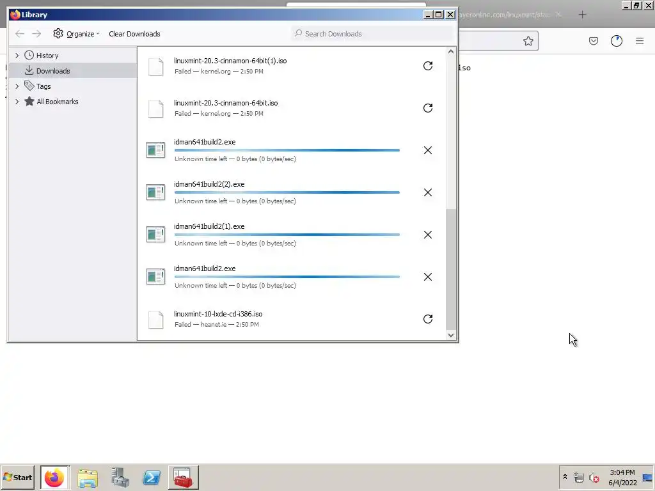This screenshot has width=655, height=491.
Task: Click progress bar of idman641build2(1).exe
Action: point(287,235)
